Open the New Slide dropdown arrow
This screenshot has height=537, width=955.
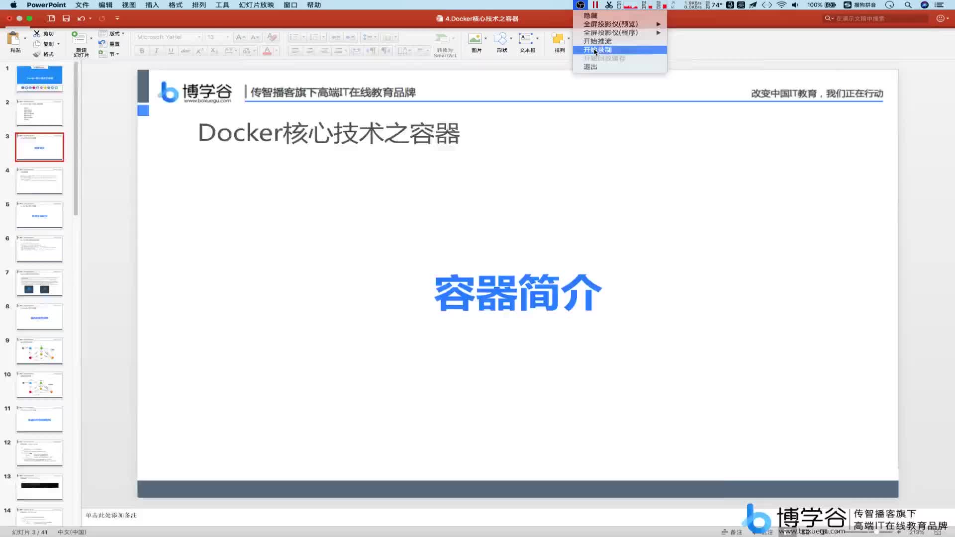click(91, 38)
